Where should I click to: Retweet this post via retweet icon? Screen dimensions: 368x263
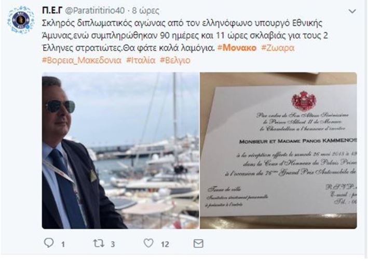point(99,243)
